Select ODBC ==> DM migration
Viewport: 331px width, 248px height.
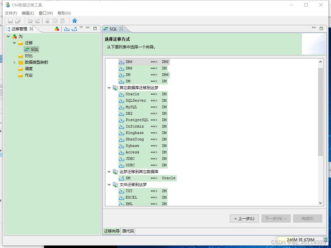pyautogui.click(x=143, y=165)
